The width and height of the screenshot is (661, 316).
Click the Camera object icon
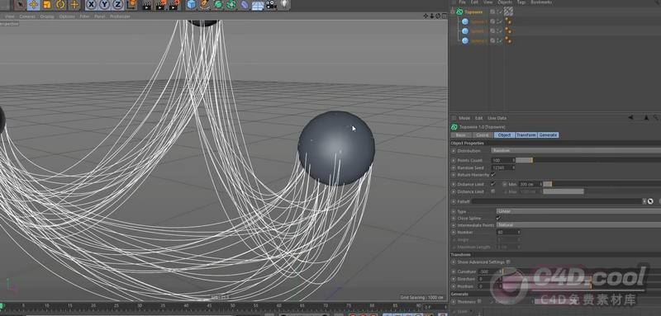click(x=271, y=5)
